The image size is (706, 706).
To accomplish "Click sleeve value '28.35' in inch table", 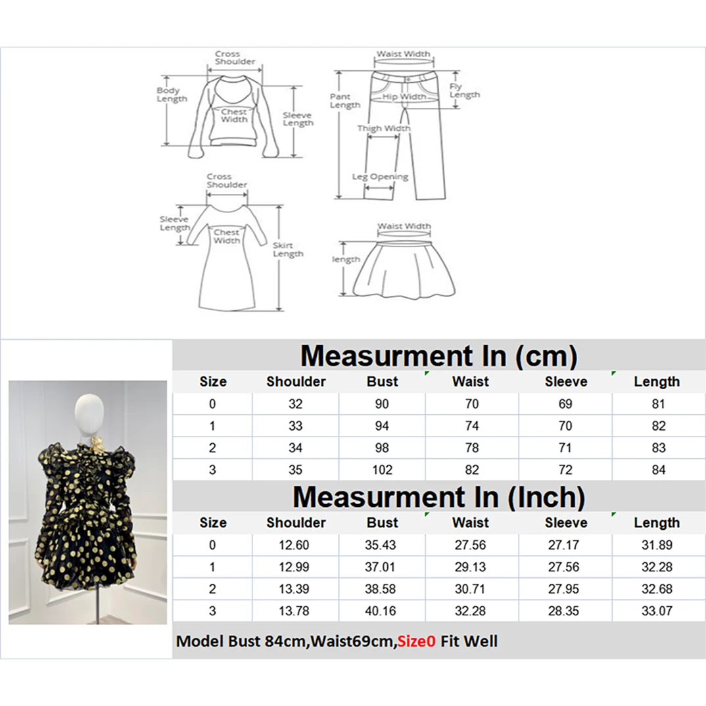I will [564, 611].
